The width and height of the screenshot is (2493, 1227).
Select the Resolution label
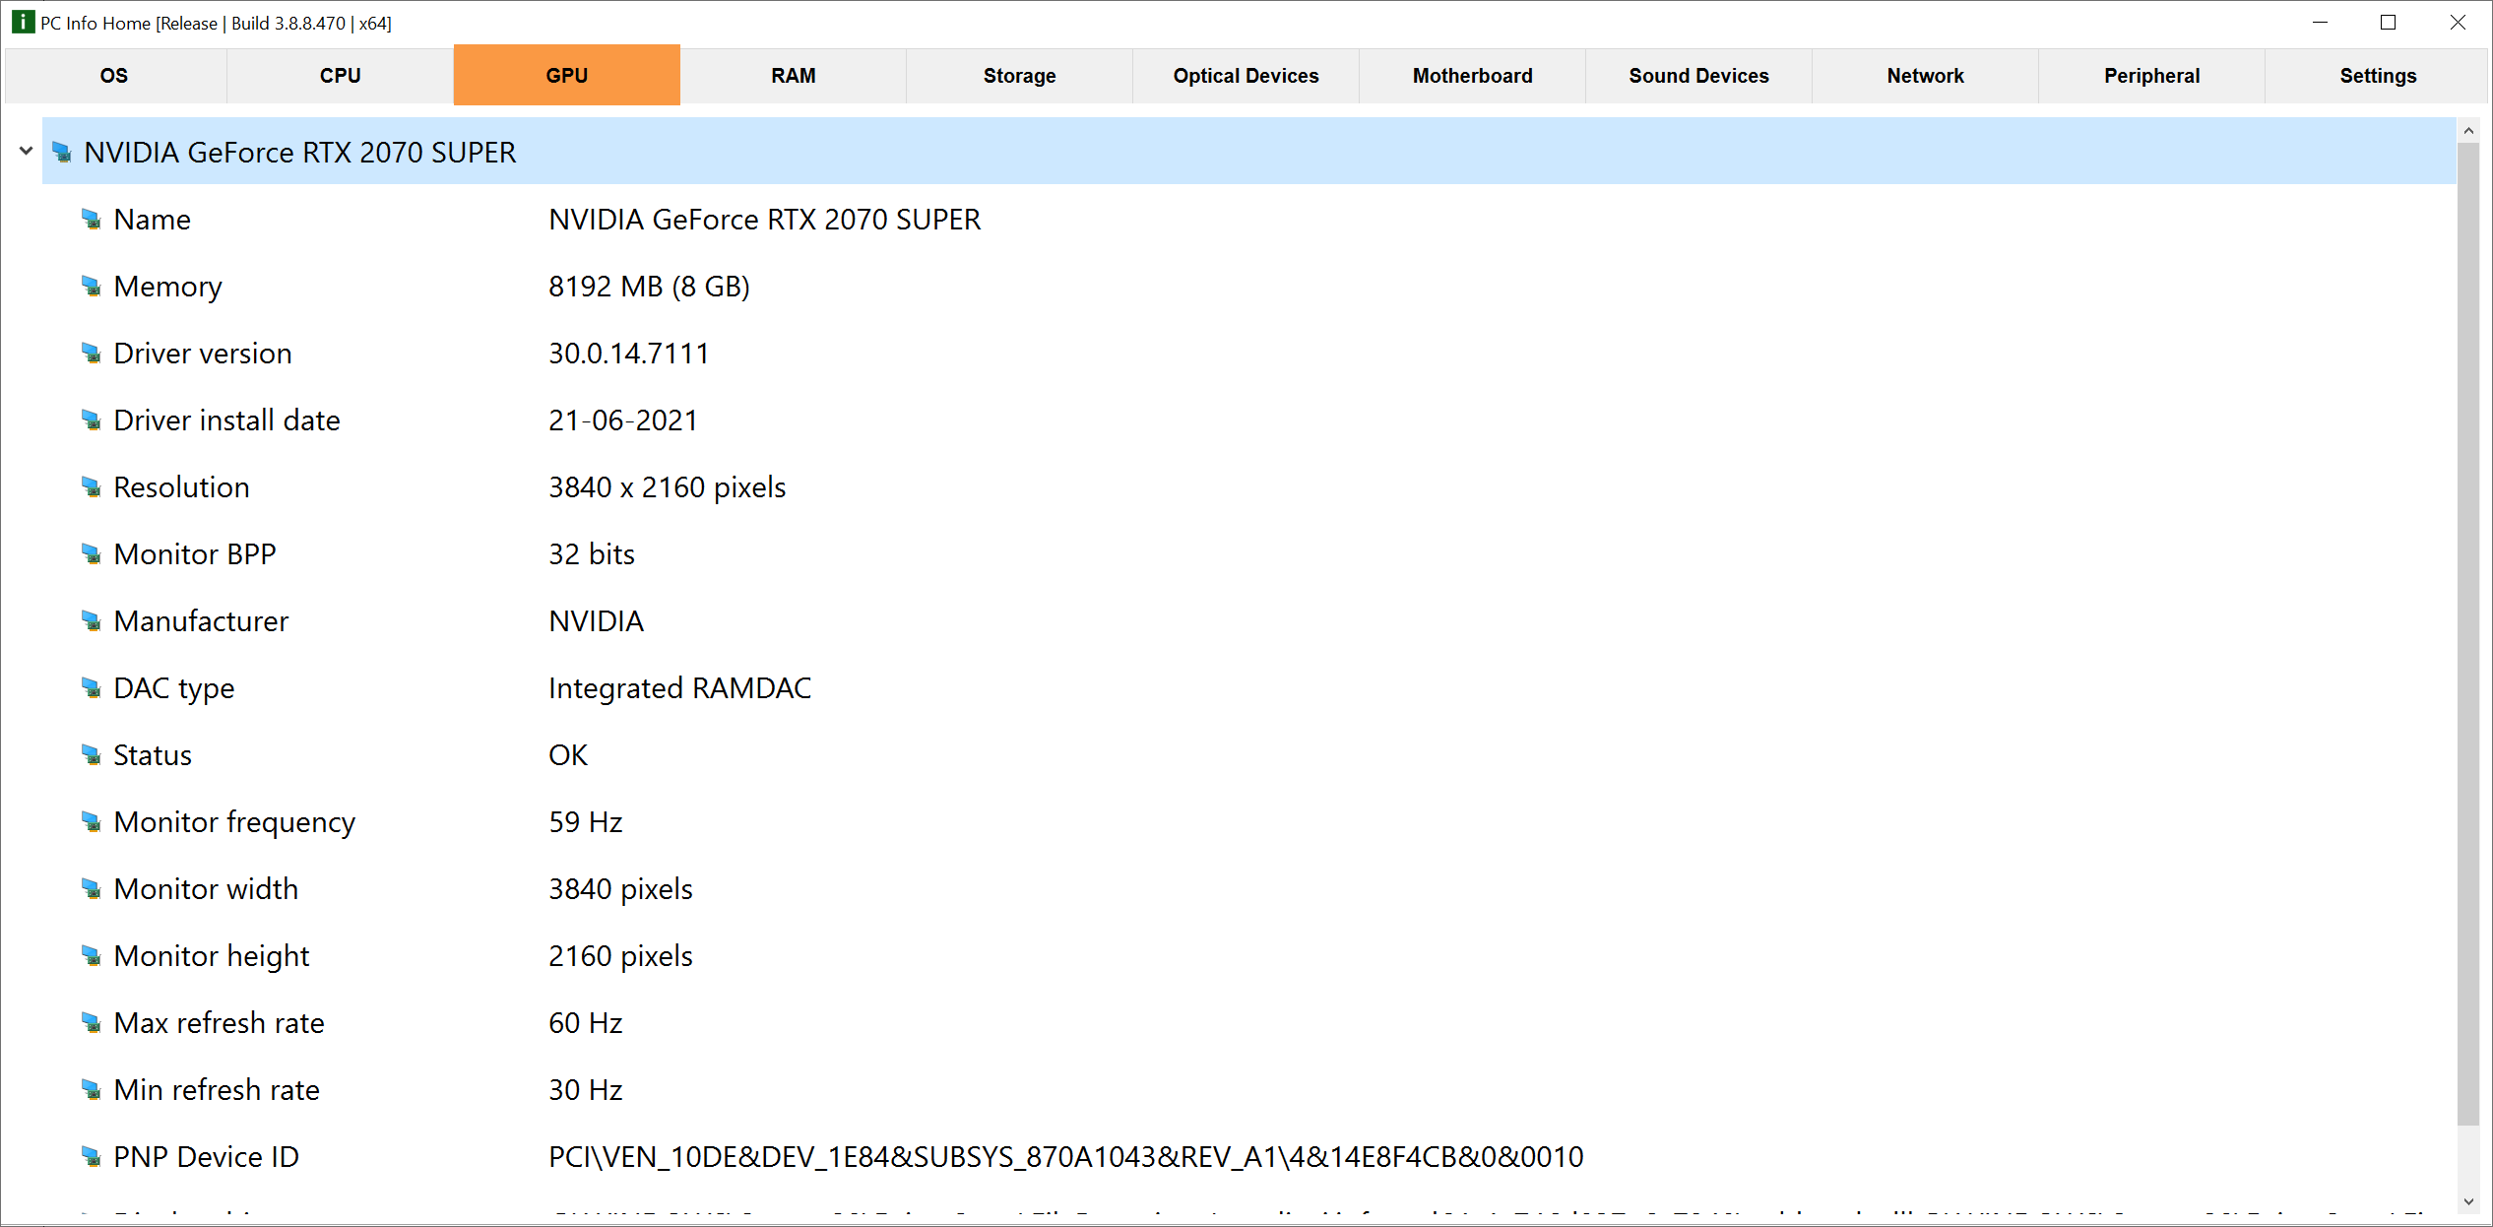click(182, 487)
